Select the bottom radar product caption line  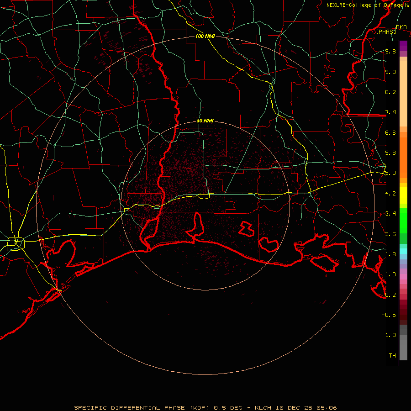pos(205,408)
